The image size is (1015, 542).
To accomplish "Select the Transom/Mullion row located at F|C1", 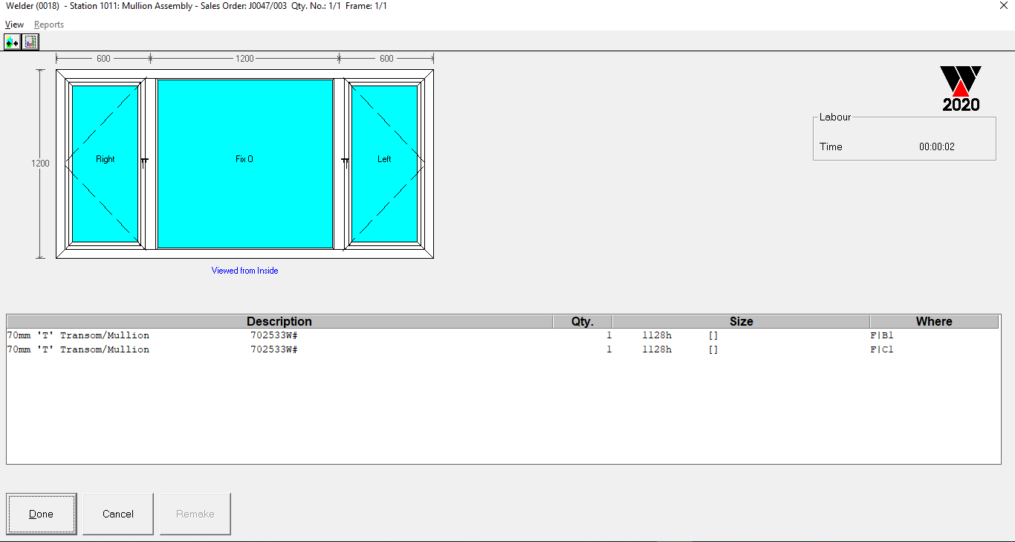I will [297, 349].
